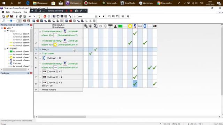Click the workspace panel horizontal scrollbar
Viewport: 223px width, 125px height.
click(x=15, y=69)
